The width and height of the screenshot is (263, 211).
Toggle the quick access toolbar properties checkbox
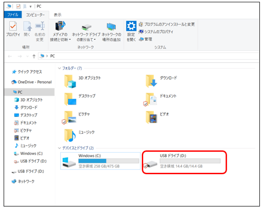tap(18, 7)
